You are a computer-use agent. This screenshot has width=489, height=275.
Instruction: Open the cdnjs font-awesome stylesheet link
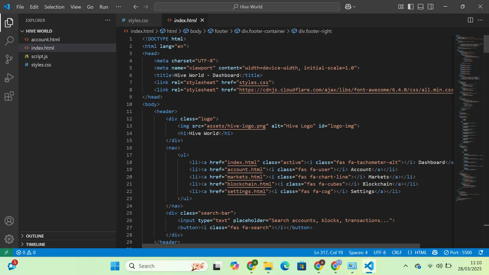point(346,90)
